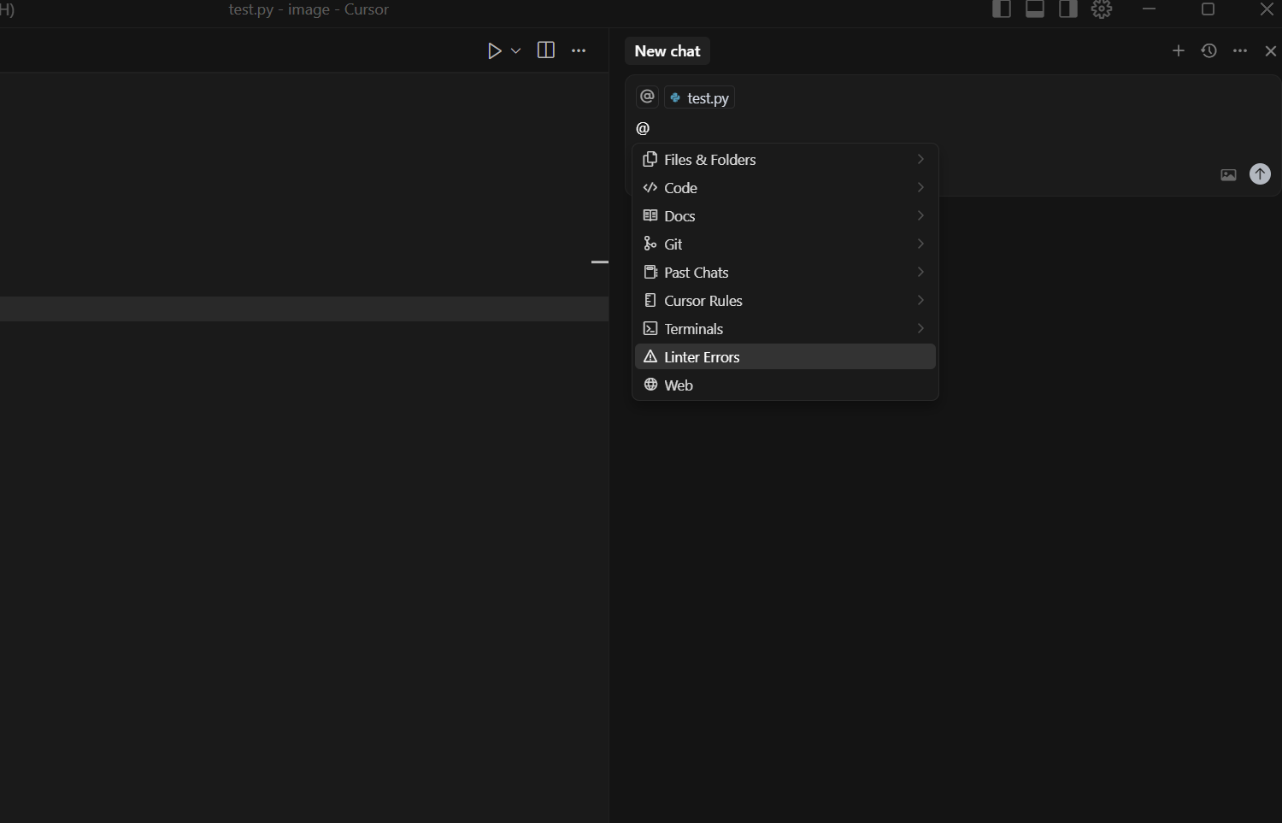Image resolution: width=1282 pixels, height=823 pixels.
Task: Click the Python file icon on test.py chip
Action: point(675,97)
